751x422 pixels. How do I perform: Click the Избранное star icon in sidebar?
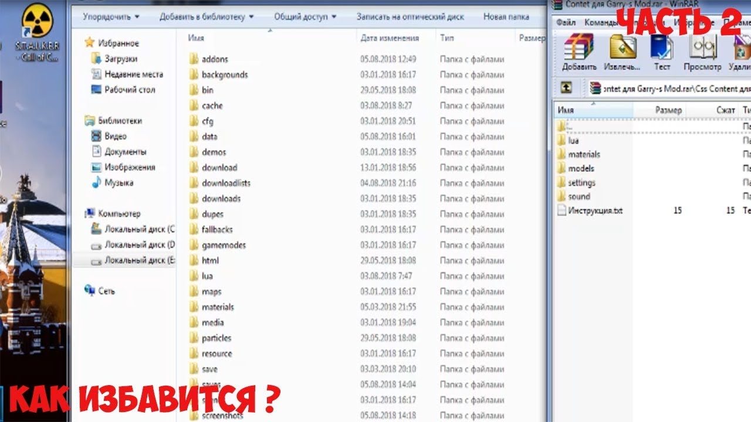(90, 43)
